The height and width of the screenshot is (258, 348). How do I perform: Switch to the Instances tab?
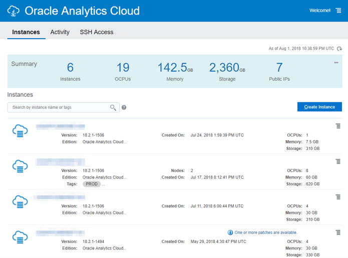point(26,32)
